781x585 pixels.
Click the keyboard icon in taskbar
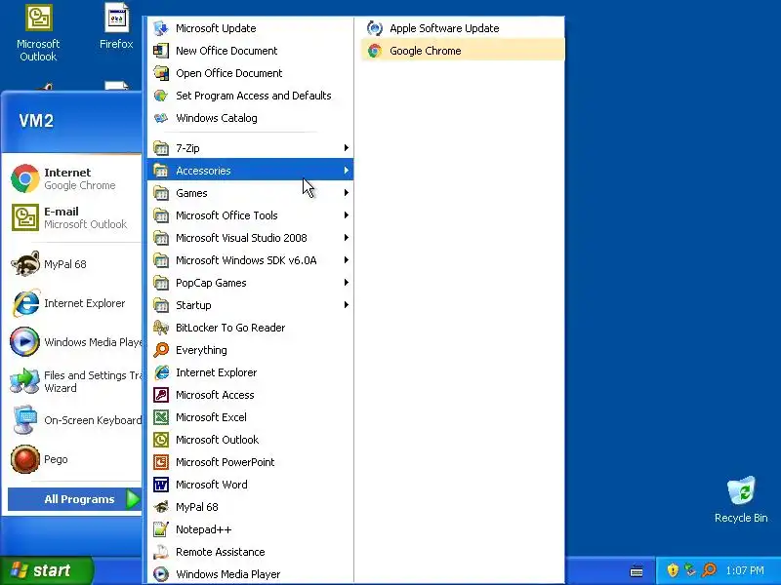click(x=637, y=570)
